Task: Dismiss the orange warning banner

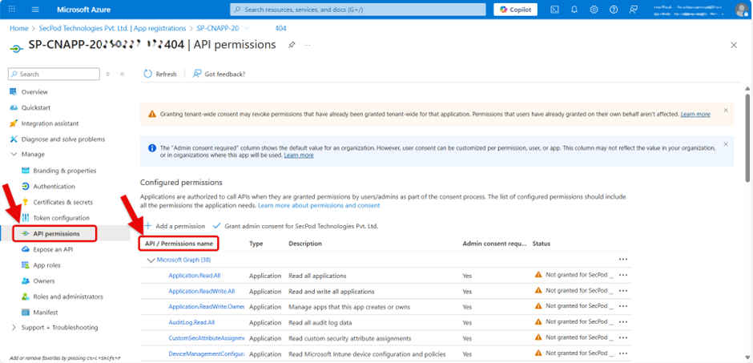Action: pyautogui.click(x=726, y=110)
